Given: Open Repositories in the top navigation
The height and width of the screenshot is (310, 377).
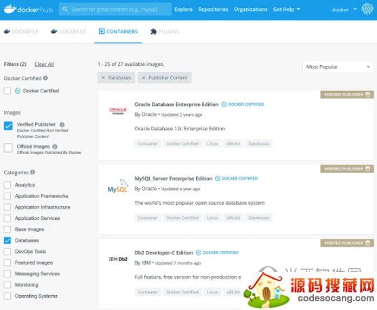Looking at the screenshot, I should 213,9.
